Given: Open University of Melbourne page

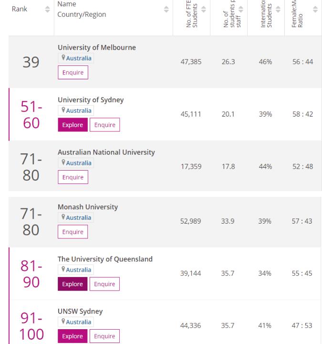Looking at the screenshot, I should click(x=96, y=48).
